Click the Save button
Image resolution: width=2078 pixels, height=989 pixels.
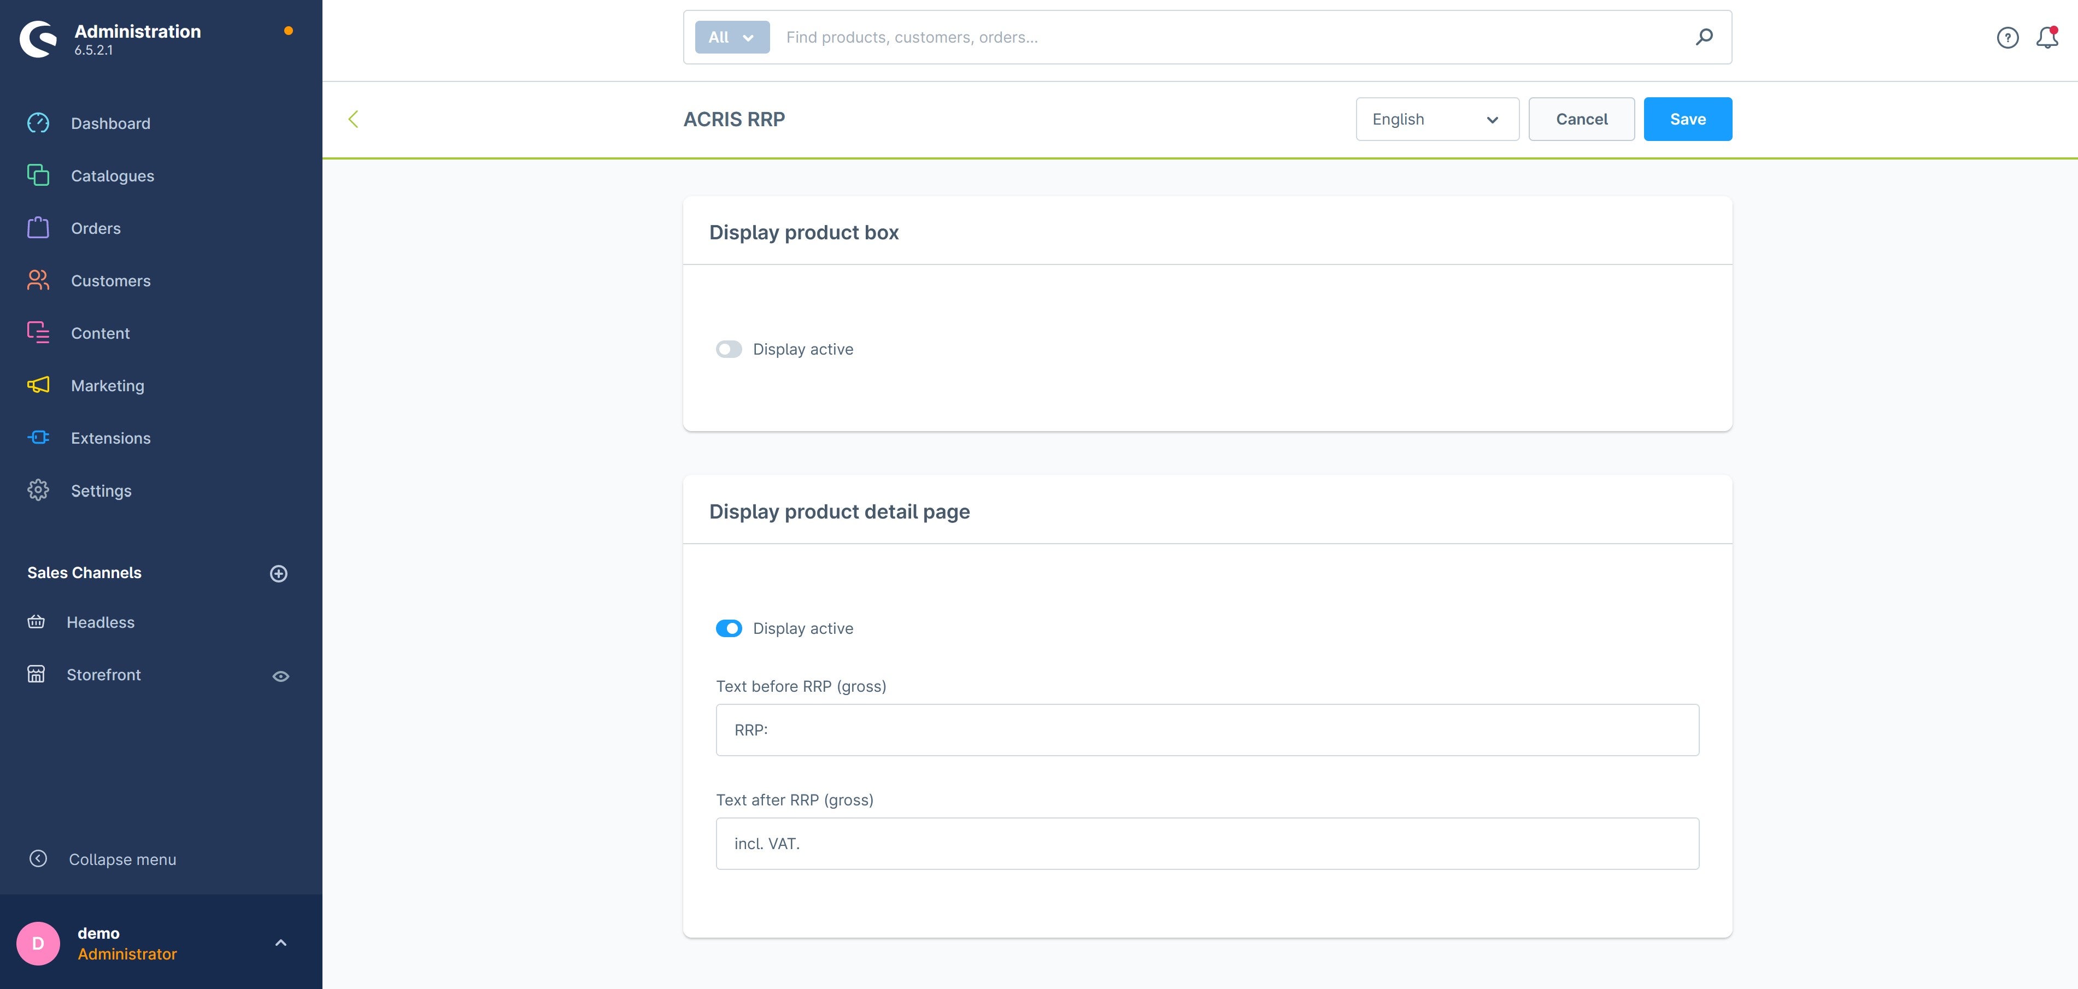[1688, 119]
